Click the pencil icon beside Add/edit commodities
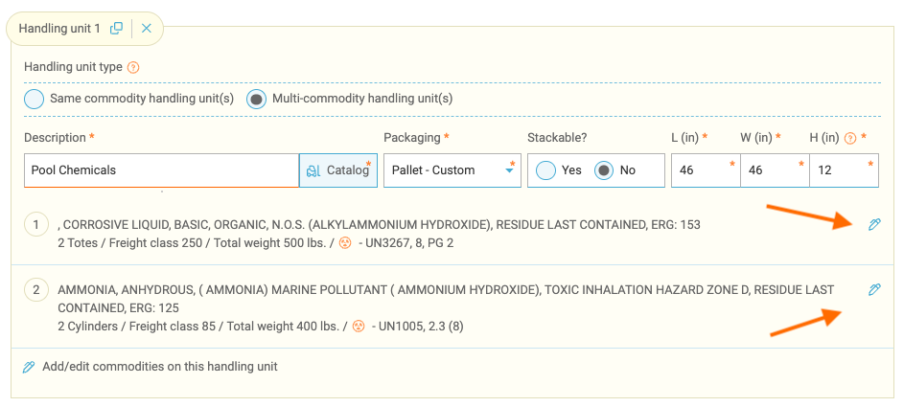Viewport: 904px width, 407px height. (28, 367)
